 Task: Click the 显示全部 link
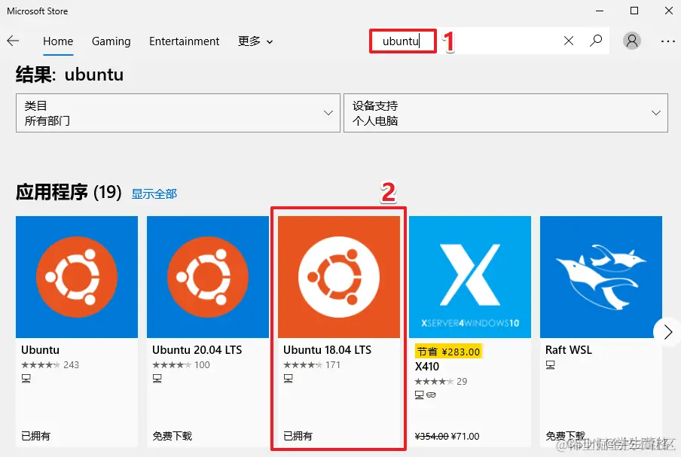(x=154, y=193)
